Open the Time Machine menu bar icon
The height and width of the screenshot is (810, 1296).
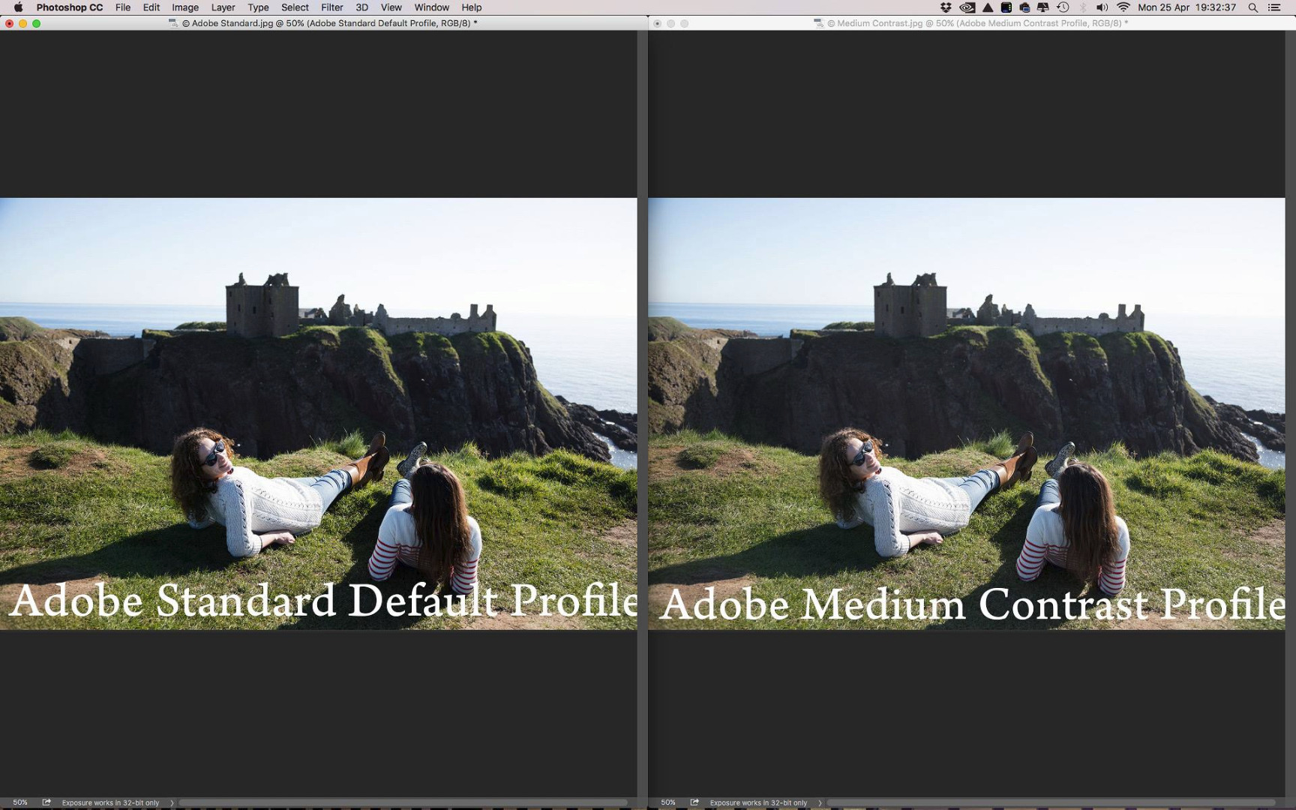pyautogui.click(x=1063, y=7)
